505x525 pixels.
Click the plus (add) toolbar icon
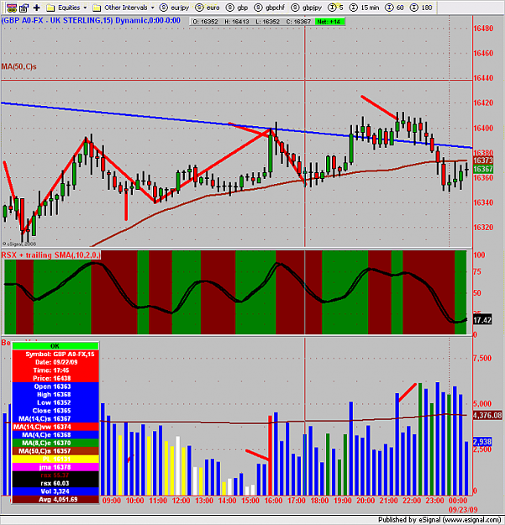tap(36, 8)
